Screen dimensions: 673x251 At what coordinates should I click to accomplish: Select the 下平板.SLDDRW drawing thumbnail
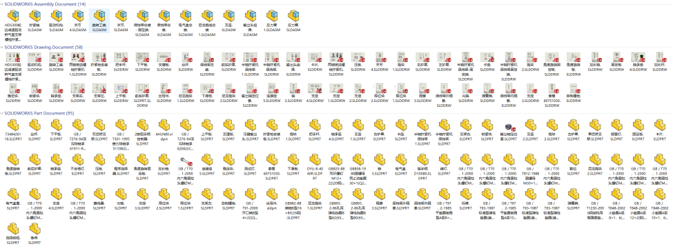click(x=142, y=58)
